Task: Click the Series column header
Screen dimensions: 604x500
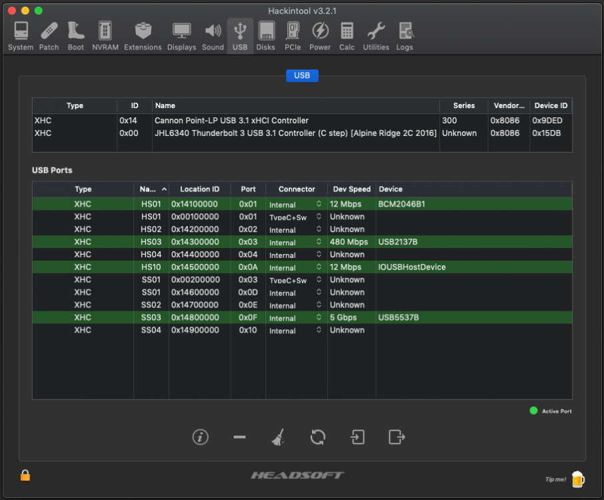Action: coord(464,105)
